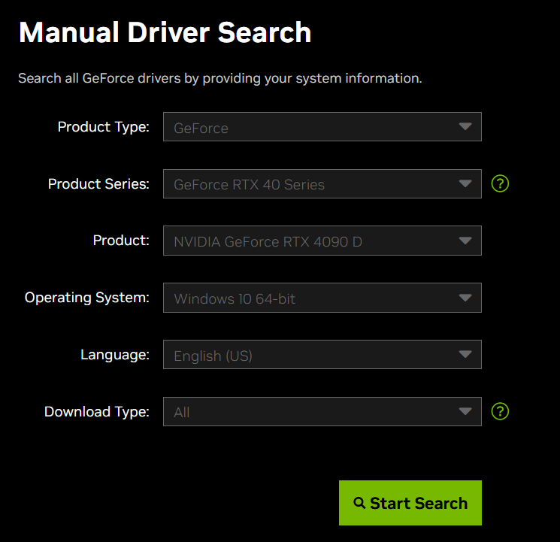Click the Download Type label

(97, 412)
